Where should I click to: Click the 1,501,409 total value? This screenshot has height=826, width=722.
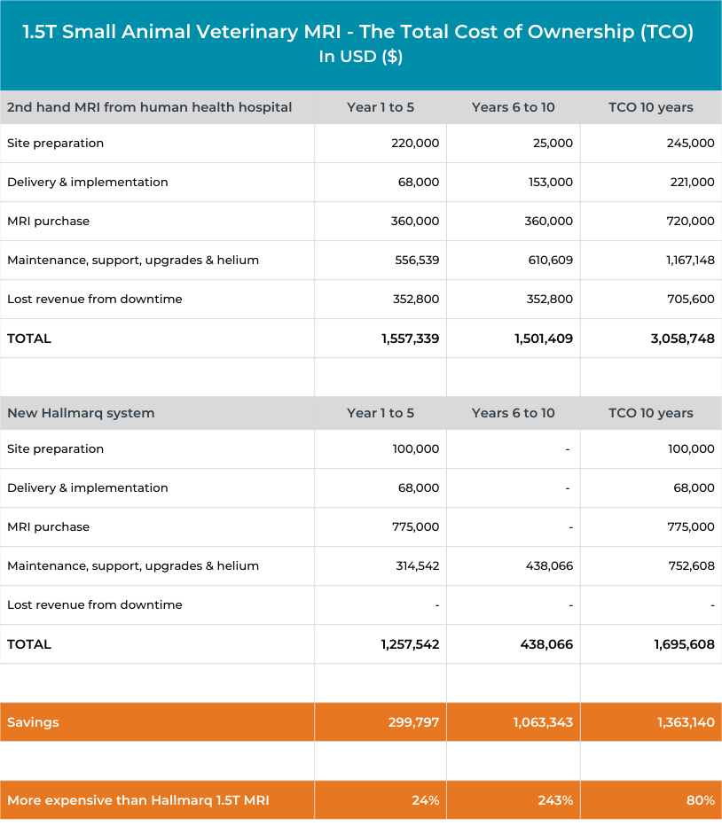point(544,339)
